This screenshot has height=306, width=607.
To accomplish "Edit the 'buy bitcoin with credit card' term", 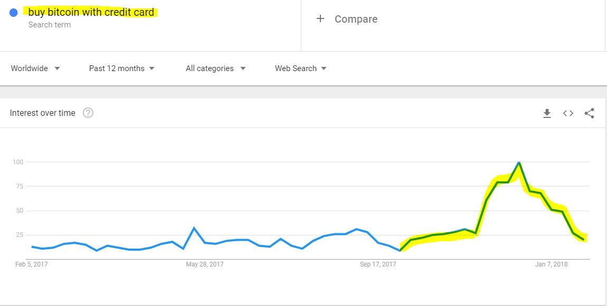I will pyautogui.click(x=91, y=12).
